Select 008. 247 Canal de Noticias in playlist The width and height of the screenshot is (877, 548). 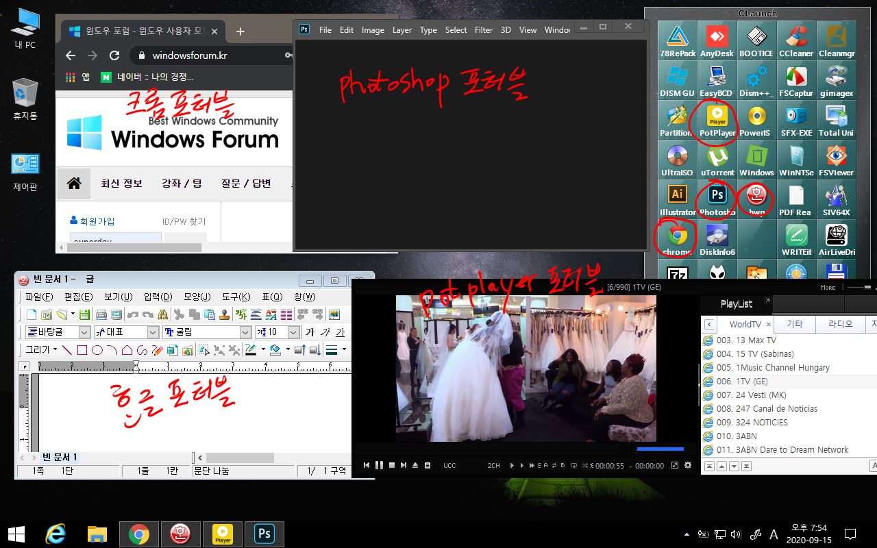pos(787,408)
